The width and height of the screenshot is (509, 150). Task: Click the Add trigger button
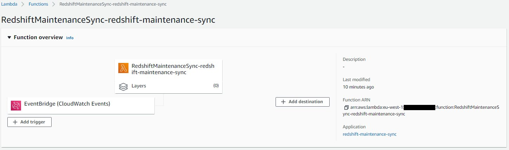tap(29, 122)
